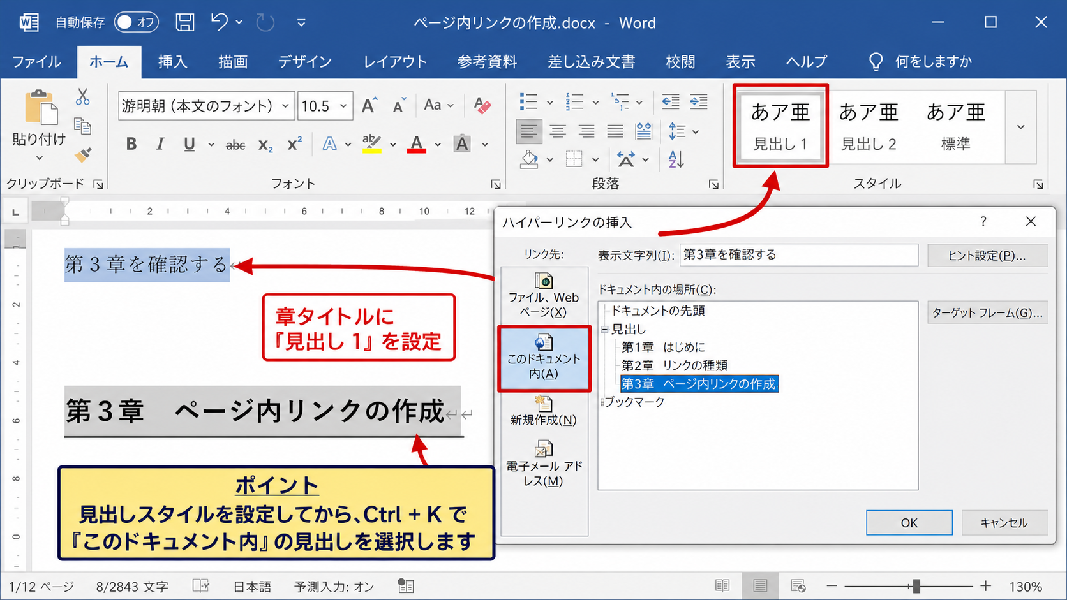
Task: Open the 校閲 tab
Action: click(680, 62)
